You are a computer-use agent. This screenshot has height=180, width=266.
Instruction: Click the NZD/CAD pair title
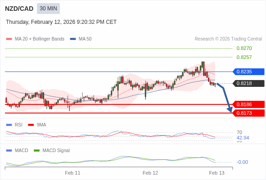(x=19, y=9)
